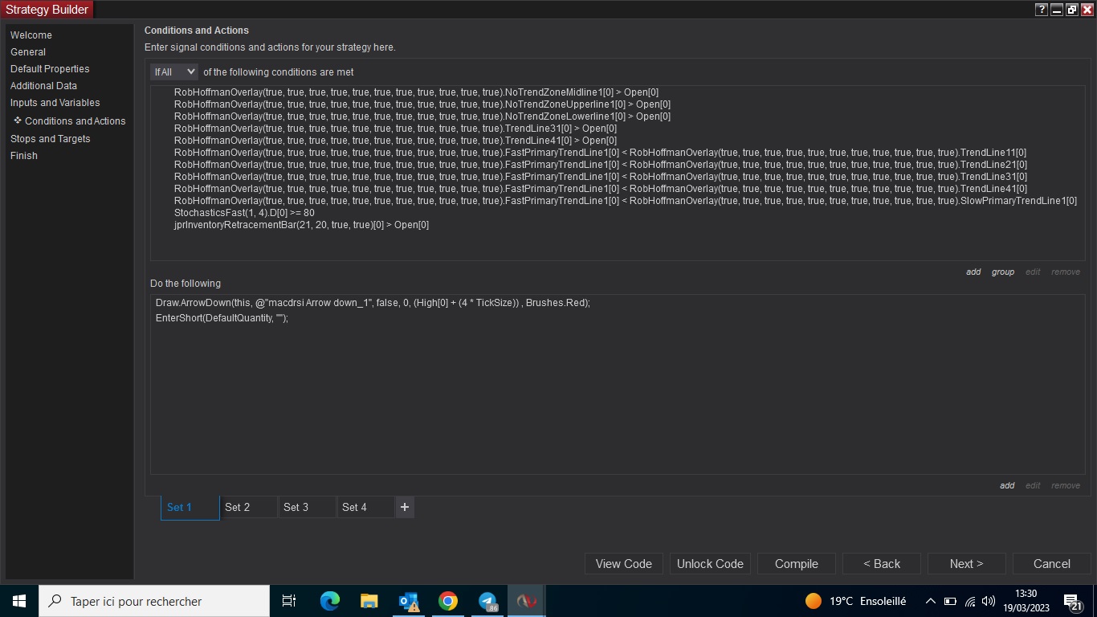Click edit link under actions list
Screen dimensions: 1097x617
[x=1033, y=486]
